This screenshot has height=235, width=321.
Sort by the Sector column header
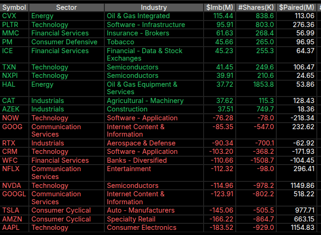(x=67, y=7)
